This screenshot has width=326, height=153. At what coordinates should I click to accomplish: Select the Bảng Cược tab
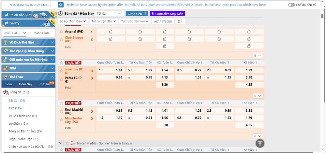(42, 33)
